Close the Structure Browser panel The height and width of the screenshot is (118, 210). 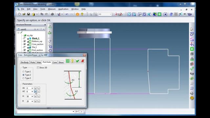click(x=45, y=25)
